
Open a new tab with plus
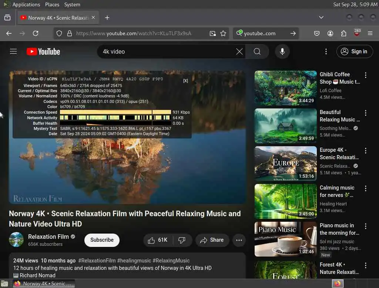(x=107, y=18)
